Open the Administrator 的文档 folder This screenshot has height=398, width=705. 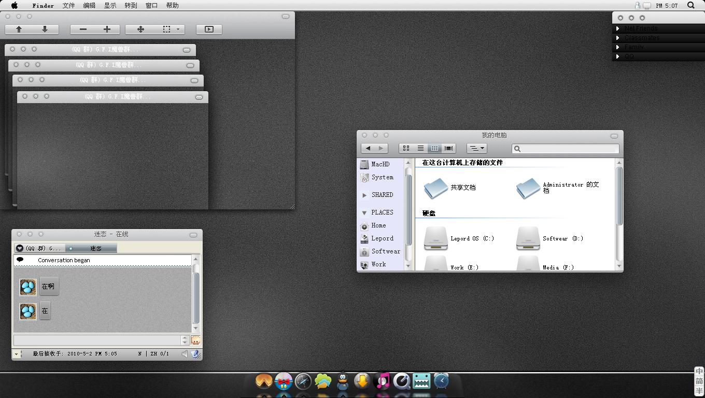558,188
